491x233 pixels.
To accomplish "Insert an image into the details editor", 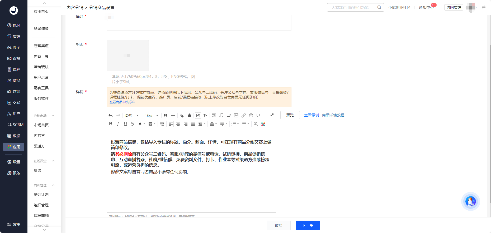I will coord(214,115).
